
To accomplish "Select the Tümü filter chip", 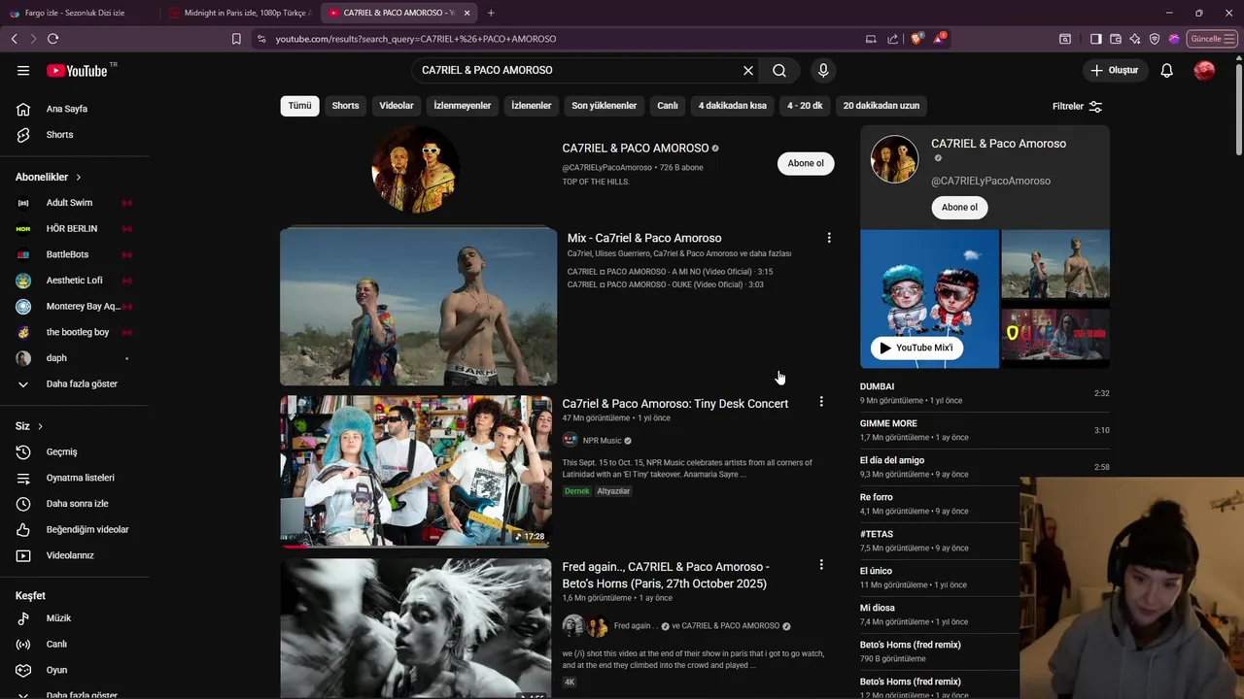I will [x=299, y=105].
